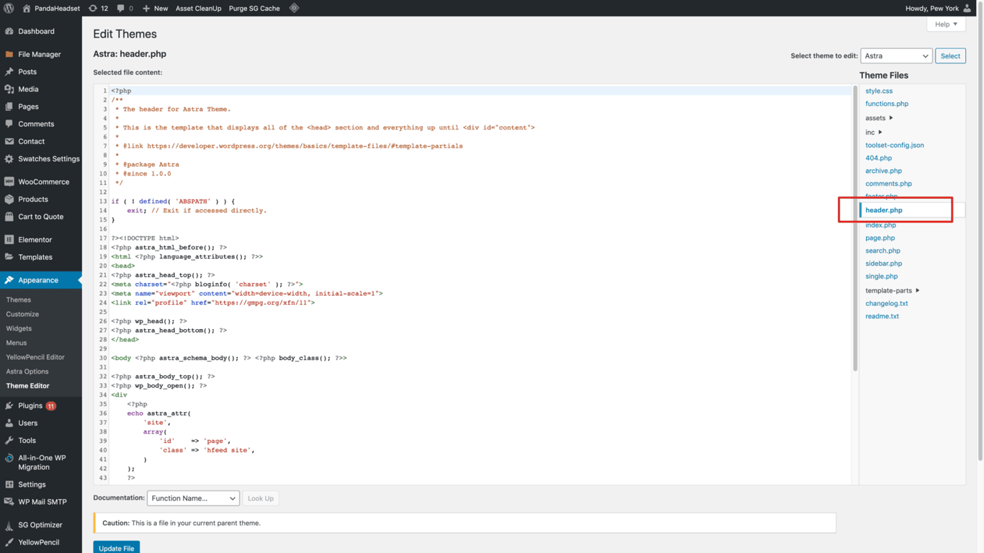Click the Update File button
The image size is (984, 553).
(116, 547)
